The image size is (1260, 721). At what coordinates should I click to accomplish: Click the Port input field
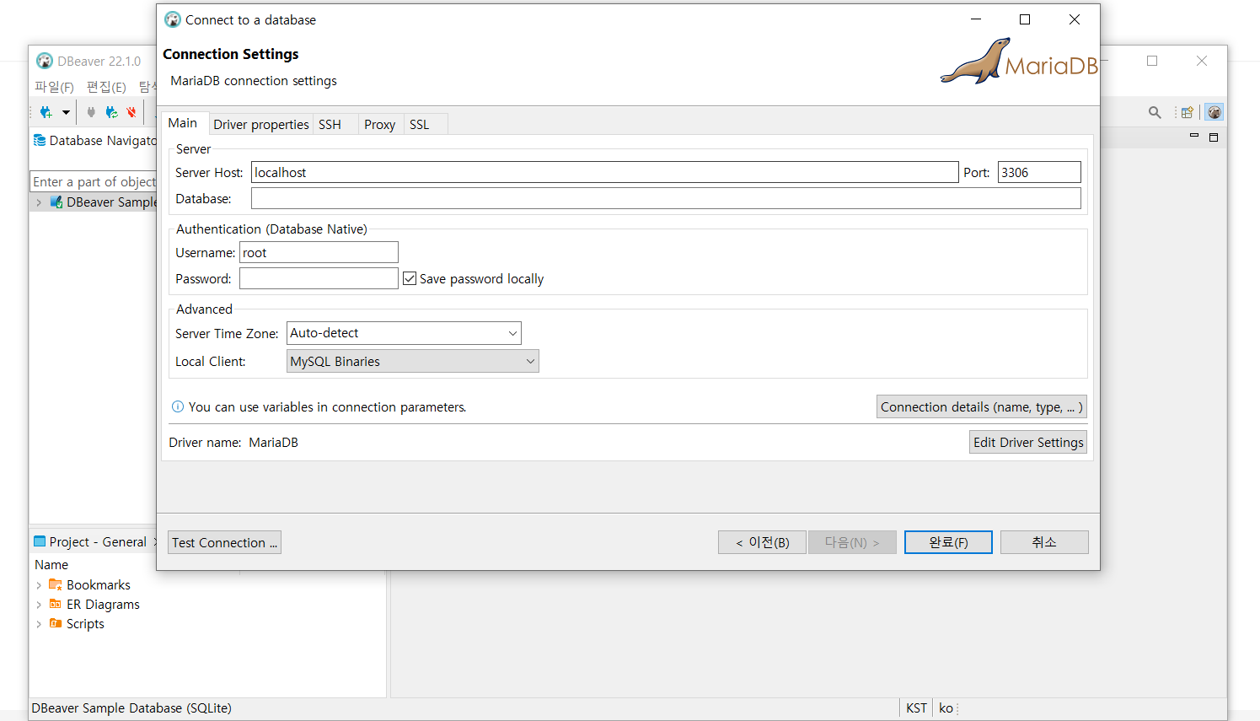[1039, 172]
